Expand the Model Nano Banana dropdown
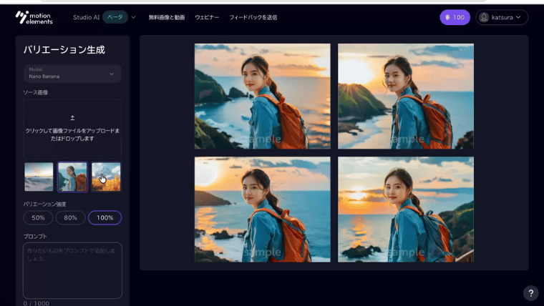The image size is (544, 306). 72,73
